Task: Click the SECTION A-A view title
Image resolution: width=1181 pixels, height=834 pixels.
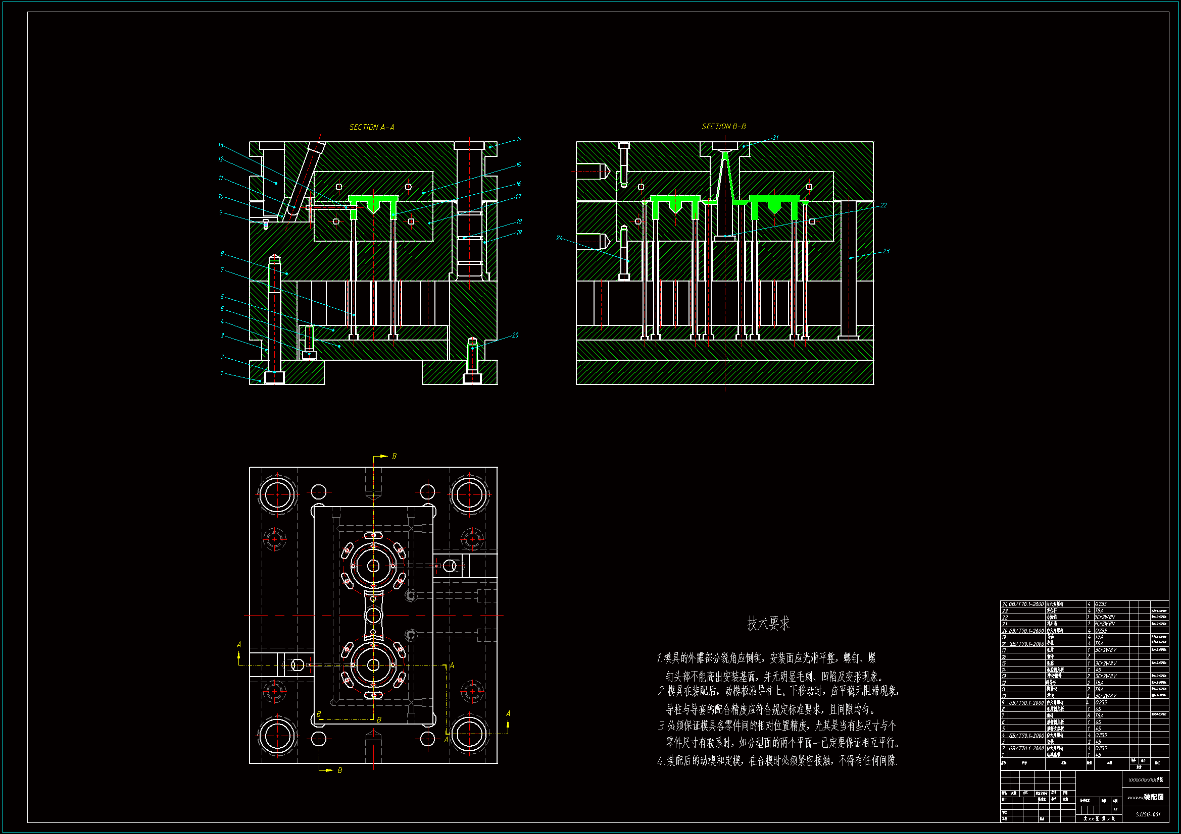Action: tap(371, 127)
